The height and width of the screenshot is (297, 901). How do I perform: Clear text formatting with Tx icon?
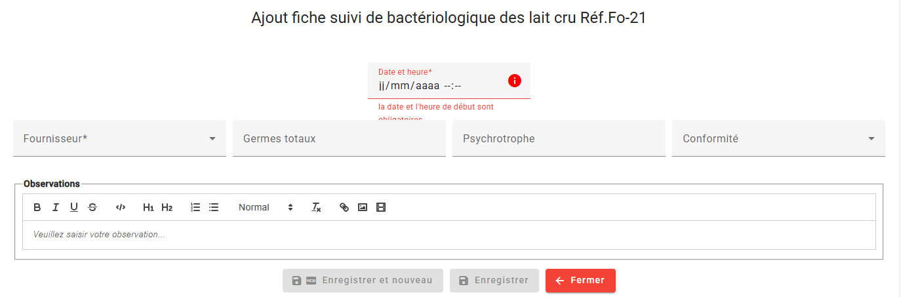coord(316,207)
